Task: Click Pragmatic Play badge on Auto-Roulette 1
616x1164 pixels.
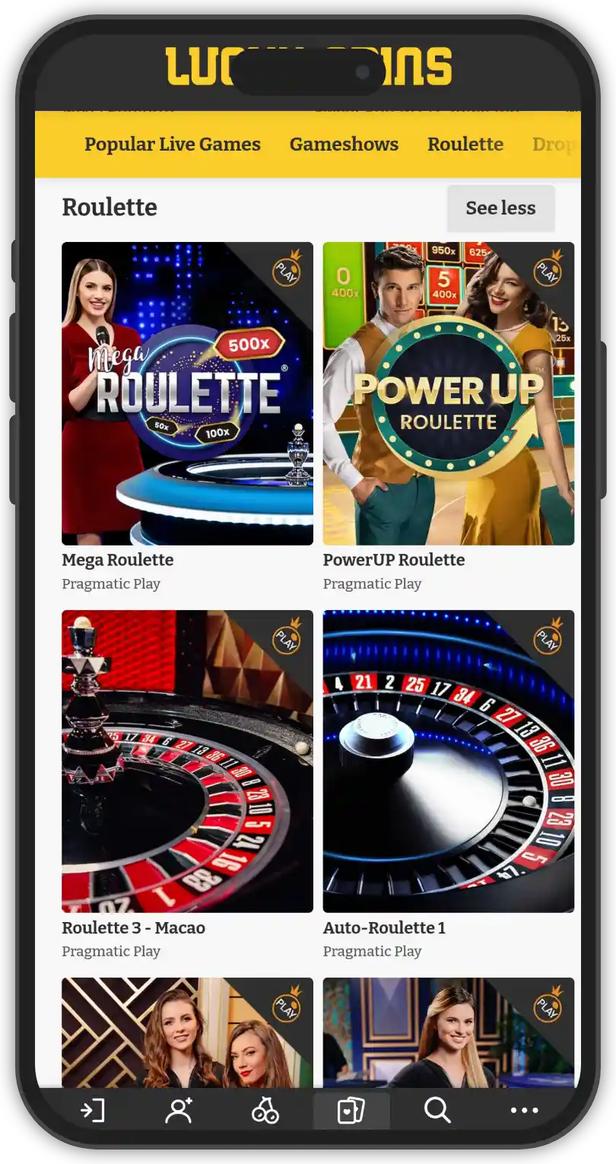Action: pos(548,636)
